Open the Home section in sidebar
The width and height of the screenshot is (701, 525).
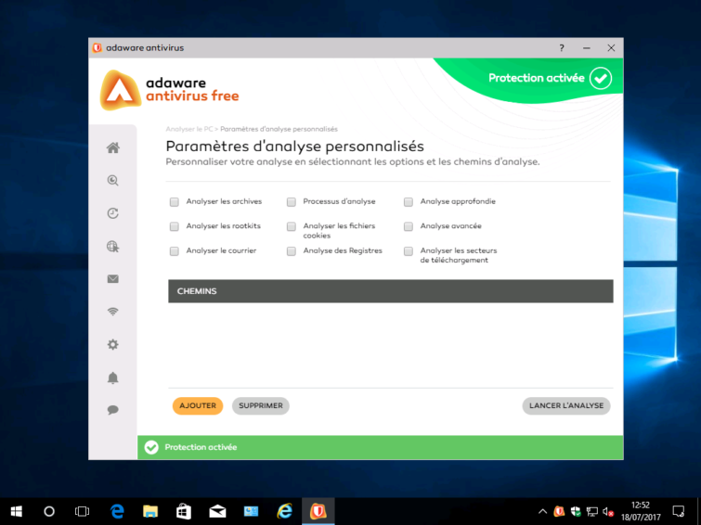click(112, 147)
